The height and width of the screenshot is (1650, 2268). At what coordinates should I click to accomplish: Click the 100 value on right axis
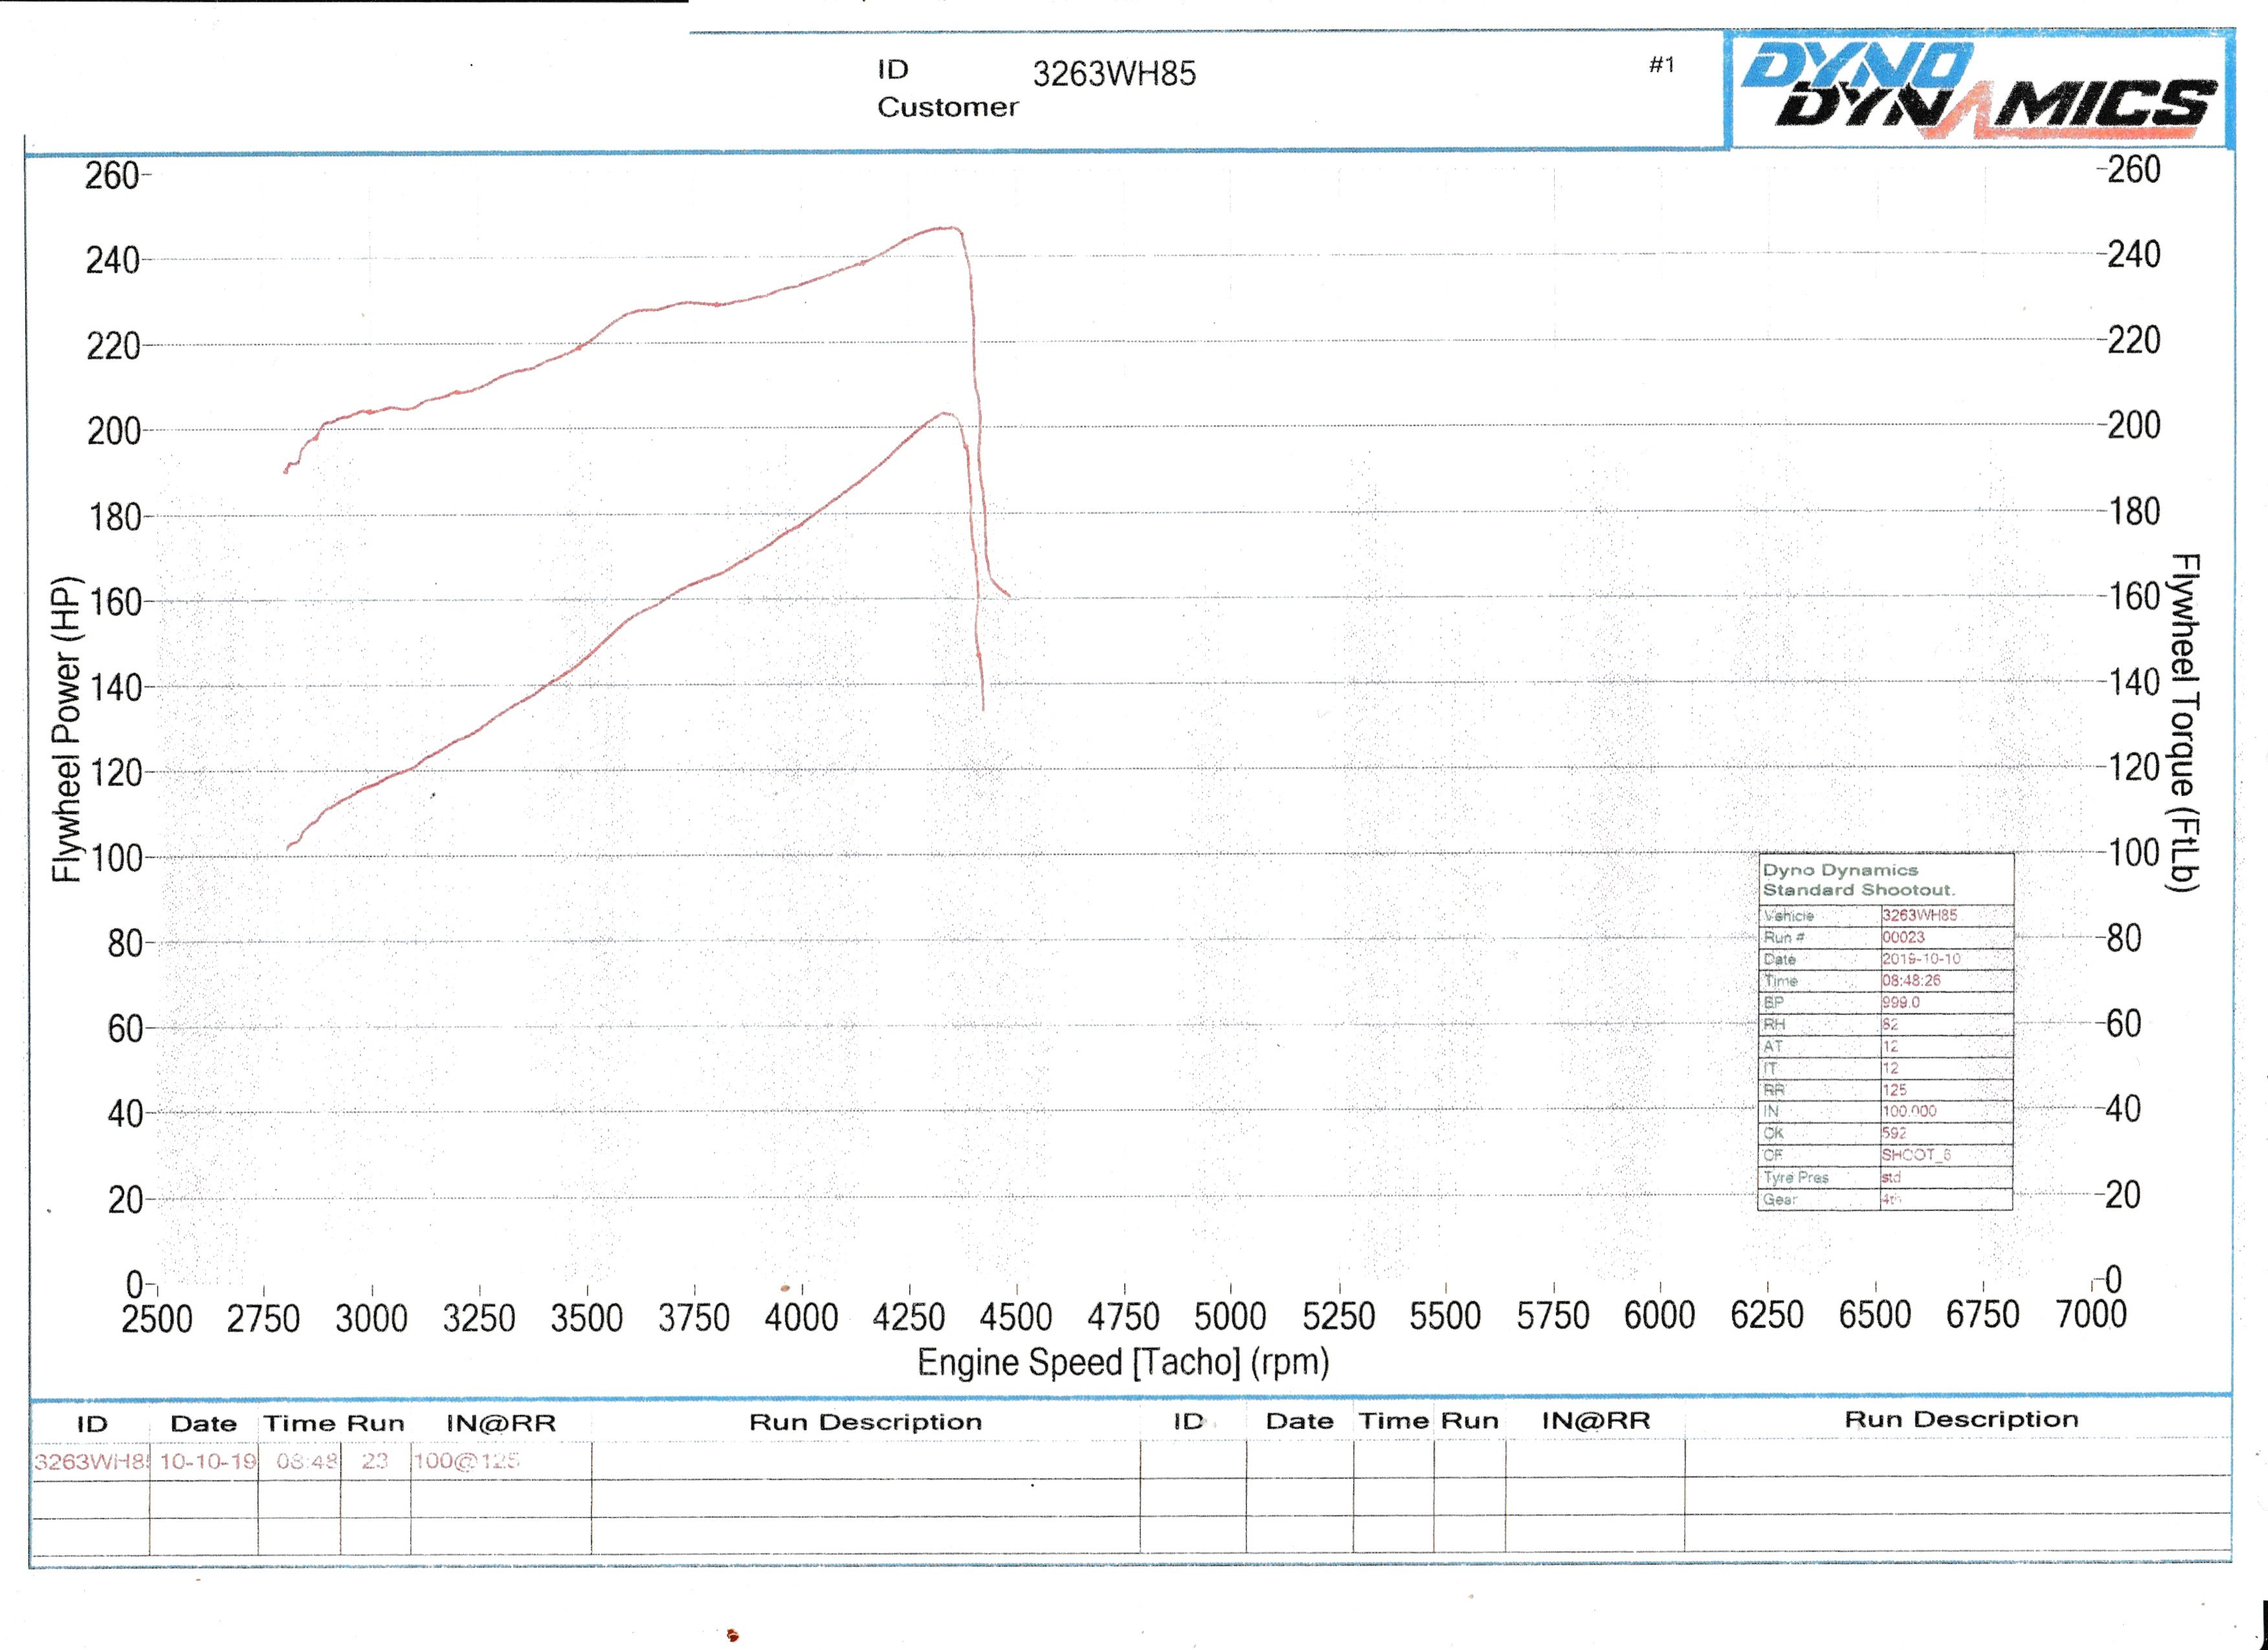2134,852
